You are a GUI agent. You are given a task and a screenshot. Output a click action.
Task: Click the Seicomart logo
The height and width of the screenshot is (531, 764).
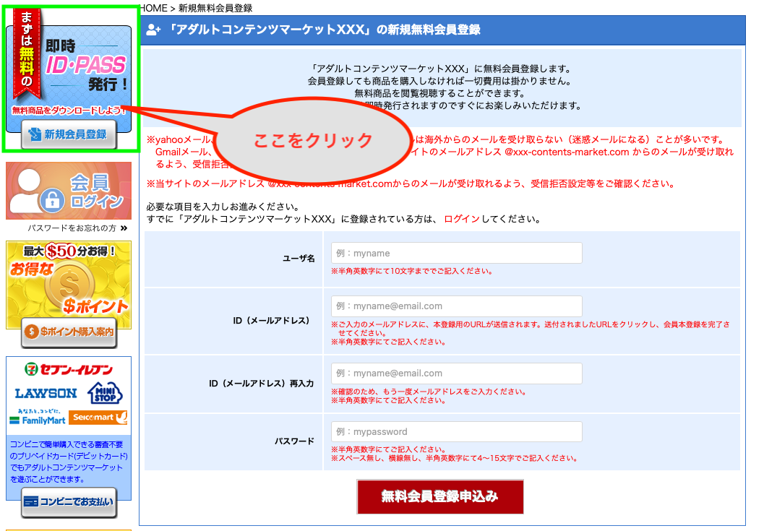point(99,418)
